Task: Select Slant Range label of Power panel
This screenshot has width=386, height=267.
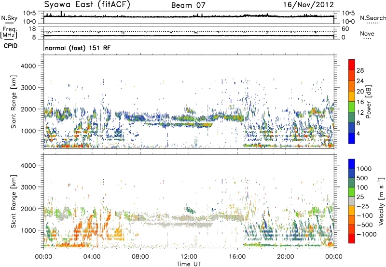Action: pos(14,102)
